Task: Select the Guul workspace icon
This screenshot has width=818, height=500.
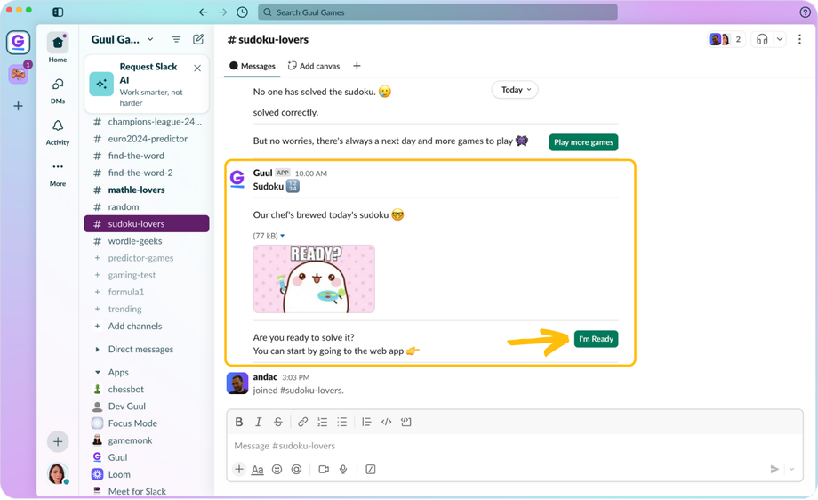Action: (19, 43)
